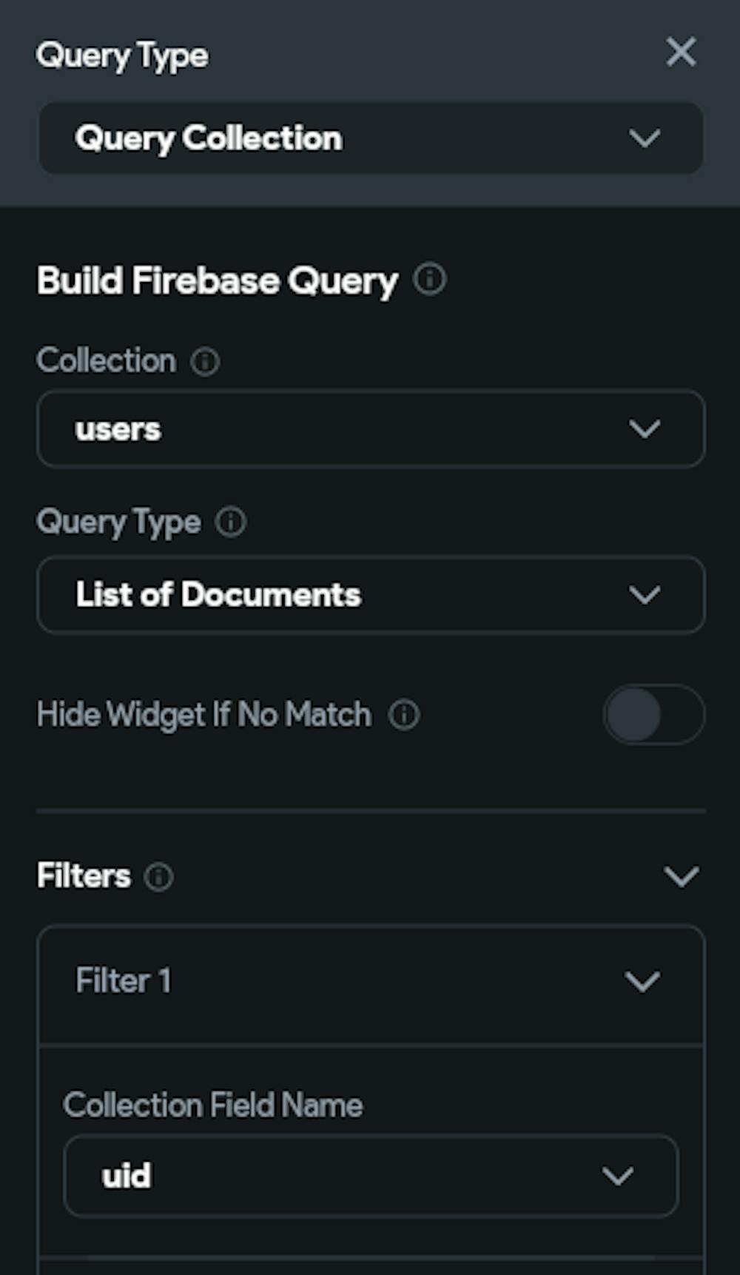Click the Filters section header
The height and width of the screenshot is (1275, 740).
click(83, 876)
